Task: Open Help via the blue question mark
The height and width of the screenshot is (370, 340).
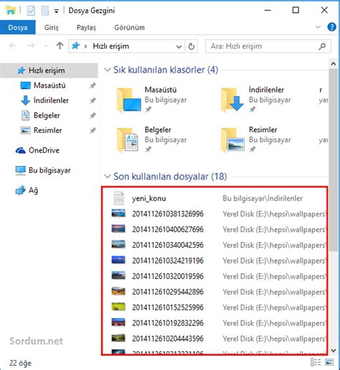Action: [x=331, y=27]
